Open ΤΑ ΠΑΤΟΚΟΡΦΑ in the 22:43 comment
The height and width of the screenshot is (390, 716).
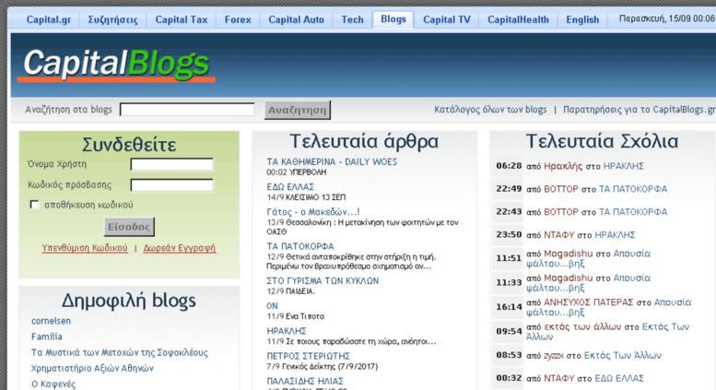pyautogui.click(x=633, y=212)
